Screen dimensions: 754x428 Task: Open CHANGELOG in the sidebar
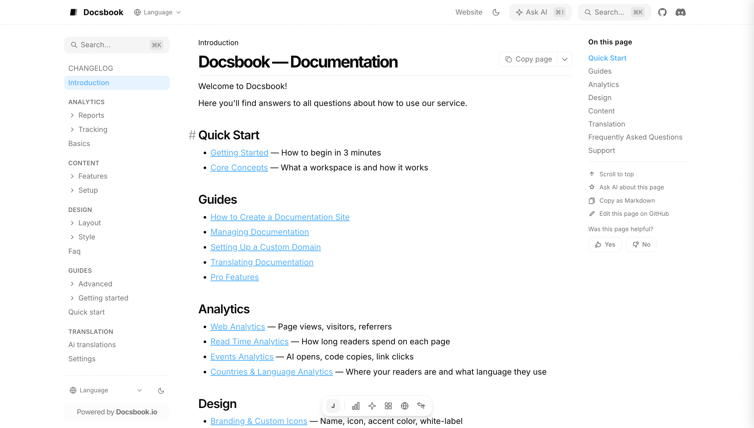click(91, 68)
